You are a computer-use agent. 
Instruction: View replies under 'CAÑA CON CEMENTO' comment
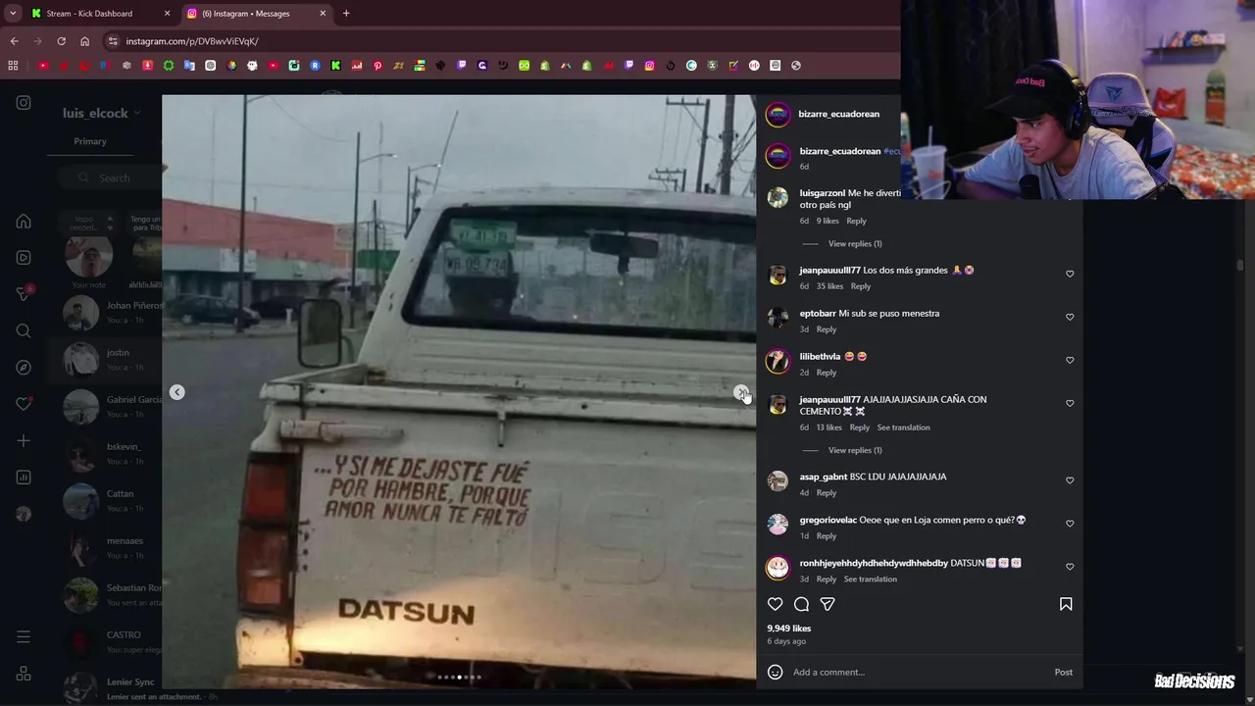click(x=855, y=450)
